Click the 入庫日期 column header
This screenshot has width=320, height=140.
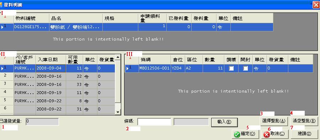point(51,60)
